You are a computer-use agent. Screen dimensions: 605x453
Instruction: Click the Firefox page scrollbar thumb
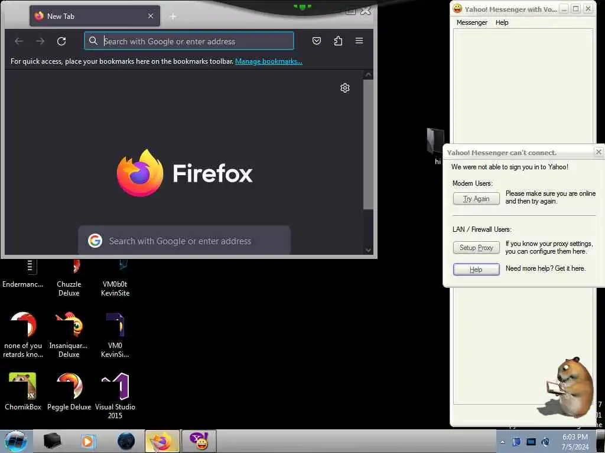[x=368, y=145]
